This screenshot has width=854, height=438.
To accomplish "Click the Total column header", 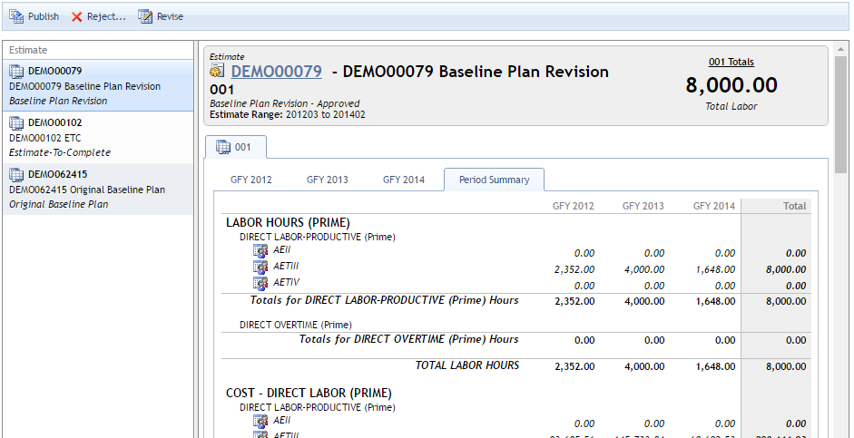I will [x=795, y=206].
